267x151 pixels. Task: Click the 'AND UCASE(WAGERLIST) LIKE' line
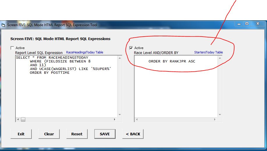70,69
